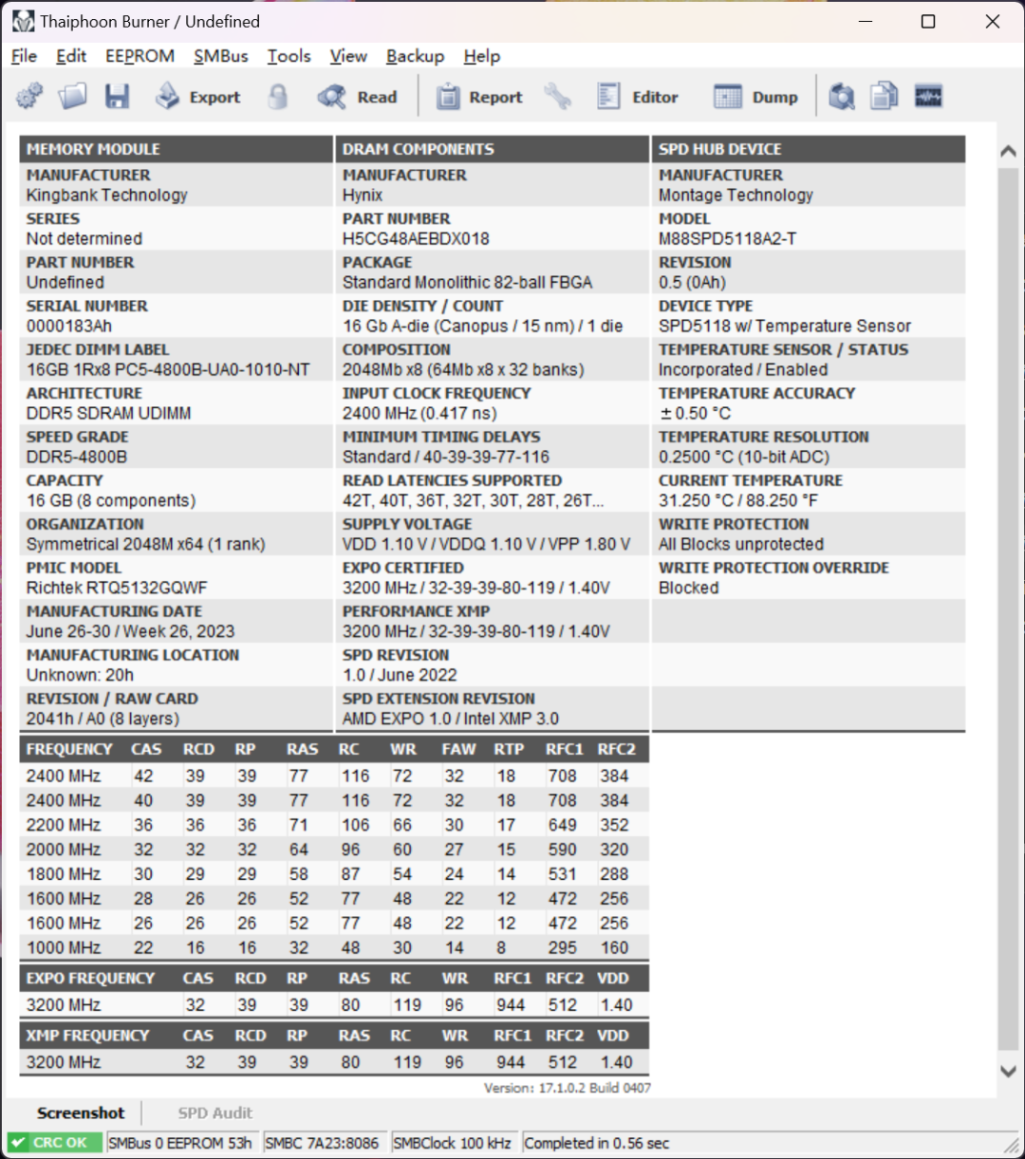1025x1159 pixels.
Task: Switch to the SPD Audit tab
Action: [215, 1112]
